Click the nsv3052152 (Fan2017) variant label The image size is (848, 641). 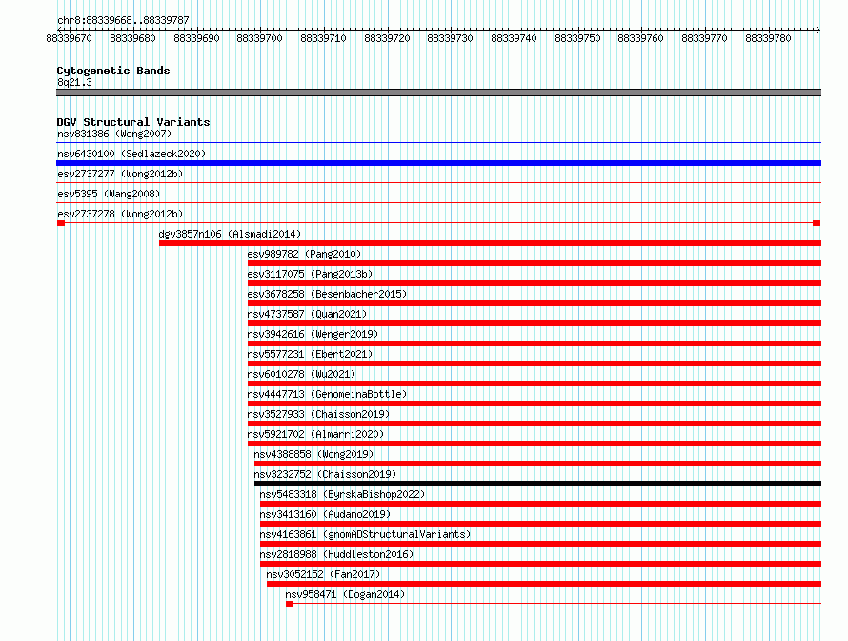(x=323, y=574)
